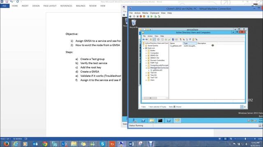Click the Revert icon in VM toolbar
The image size is (263, 147).
click(x=159, y=16)
